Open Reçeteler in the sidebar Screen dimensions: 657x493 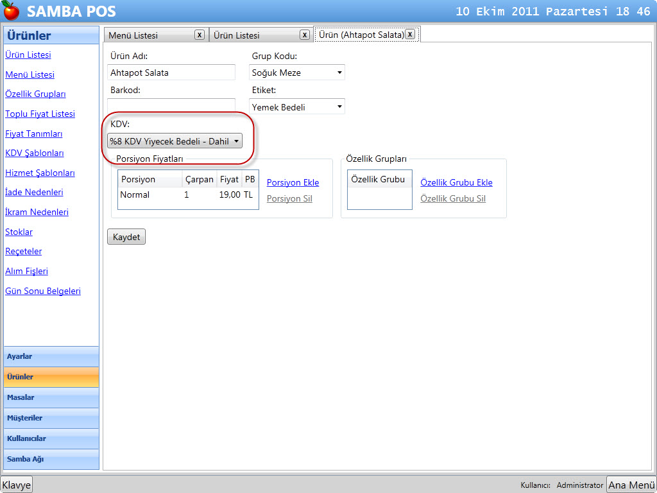pos(23,251)
